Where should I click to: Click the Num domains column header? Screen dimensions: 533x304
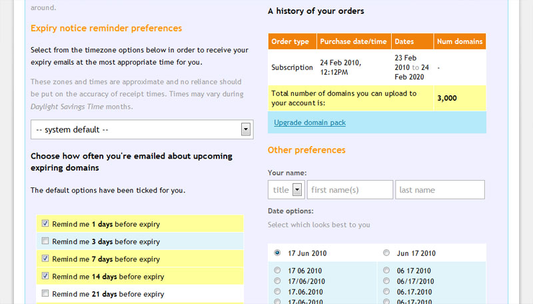tap(459, 41)
